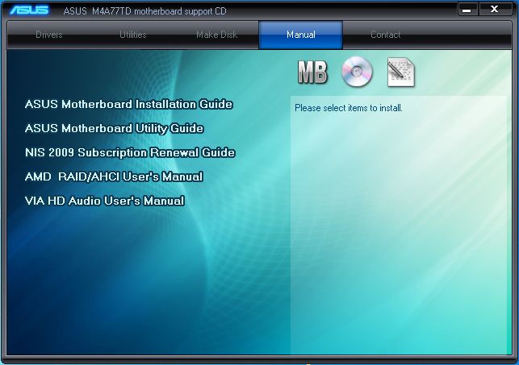This screenshot has width=519, height=365.
Task: Open NIS 2009 Subscription Renewal Guide
Action: (130, 152)
